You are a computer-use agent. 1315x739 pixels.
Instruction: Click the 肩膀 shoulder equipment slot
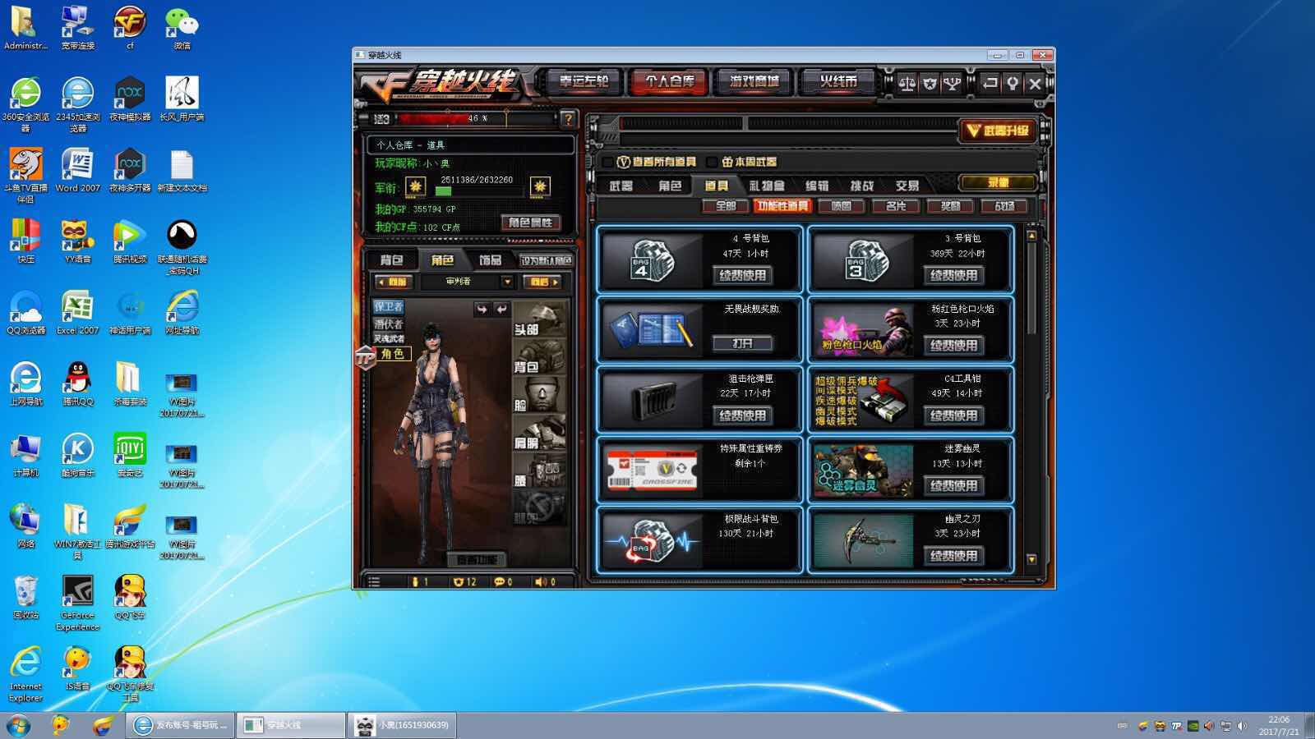(540, 433)
